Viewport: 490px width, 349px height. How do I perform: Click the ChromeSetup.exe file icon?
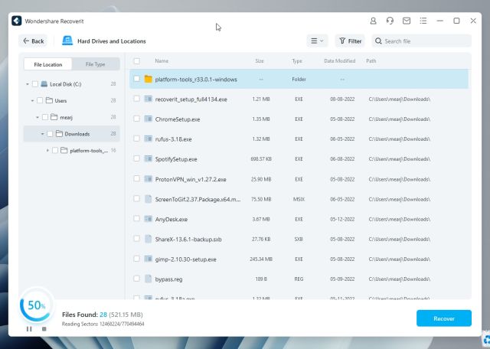148,119
